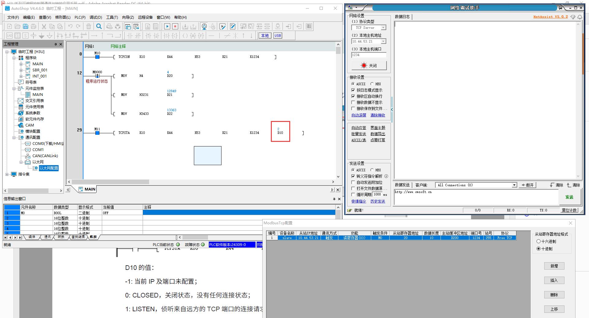This screenshot has width=589, height=318.
Task: Click the 本地 local connection button
Action: click(265, 36)
